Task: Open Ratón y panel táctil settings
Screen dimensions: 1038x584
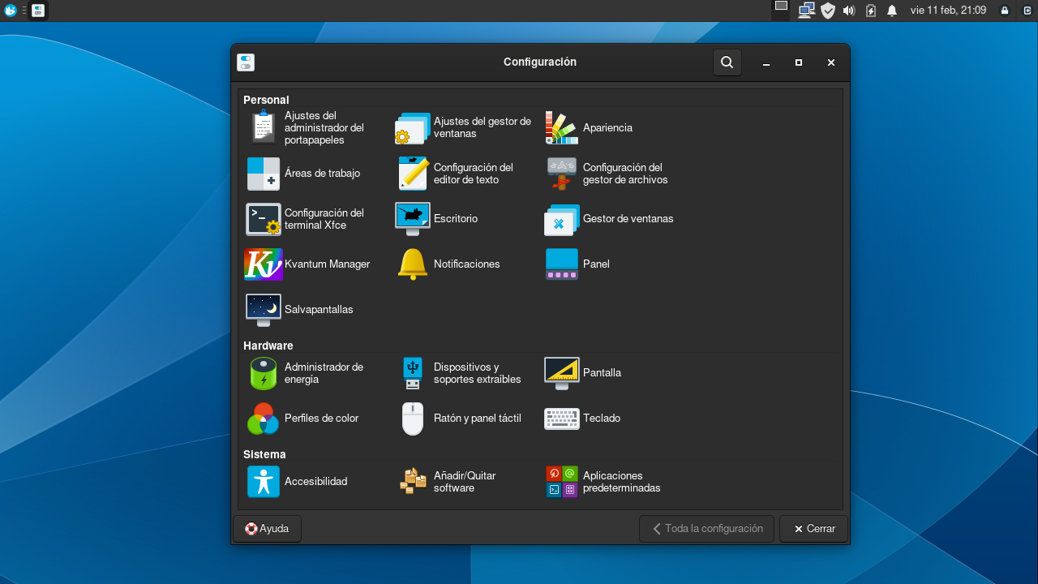Action: [x=460, y=418]
